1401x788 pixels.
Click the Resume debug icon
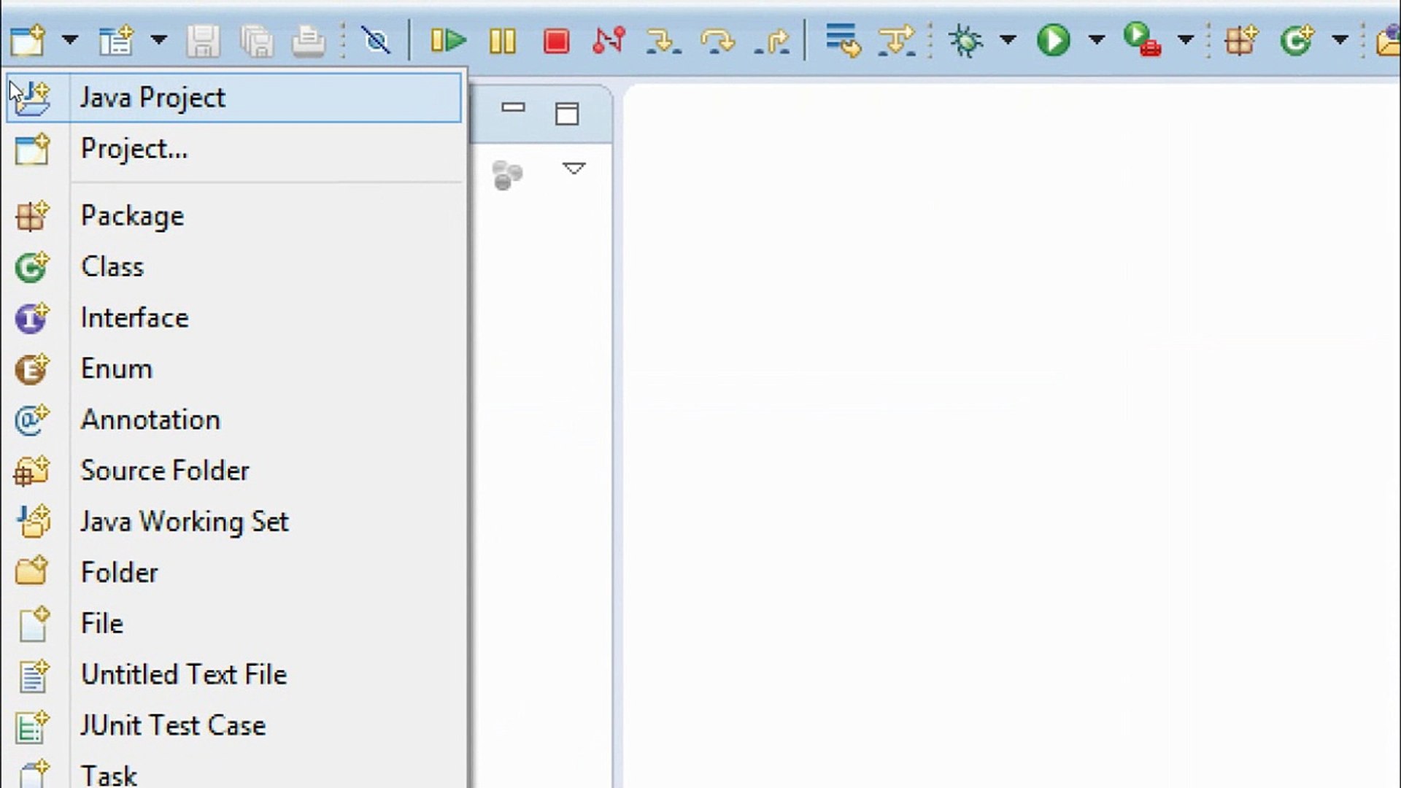(448, 40)
